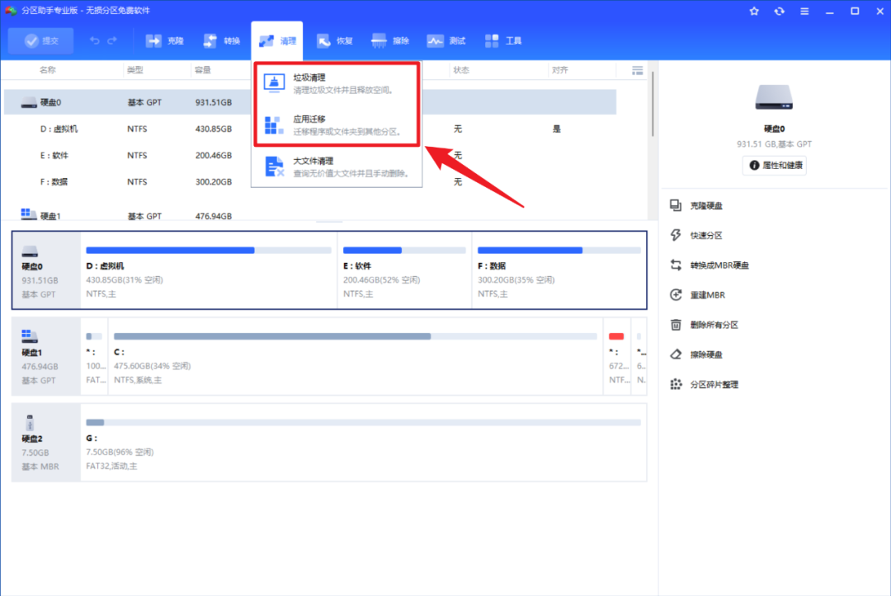Open the column view options icon
This screenshot has width=891, height=596.
pyautogui.click(x=638, y=70)
